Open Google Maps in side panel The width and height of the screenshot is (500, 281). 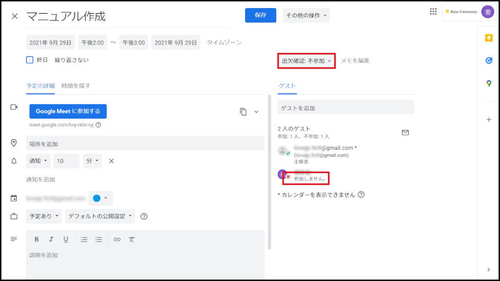pyautogui.click(x=488, y=84)
